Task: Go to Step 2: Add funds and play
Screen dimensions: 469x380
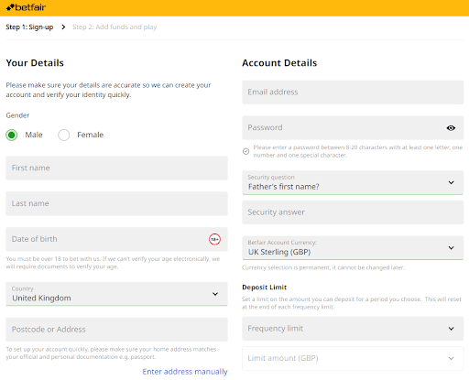Action: (x=115, y=27)
